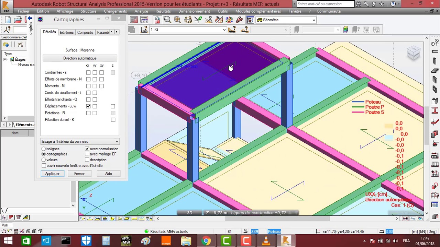
Task: Click the 3D view mode button at viewport bottom
Action: pyautogui.click(x=190, y=213)
